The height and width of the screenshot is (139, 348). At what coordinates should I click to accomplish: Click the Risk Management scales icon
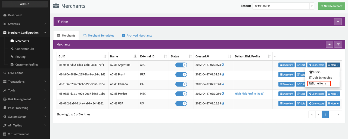click(5, 99)
